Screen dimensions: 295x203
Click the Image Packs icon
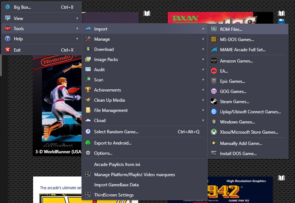pyautogui.click(x=88, y=59)
